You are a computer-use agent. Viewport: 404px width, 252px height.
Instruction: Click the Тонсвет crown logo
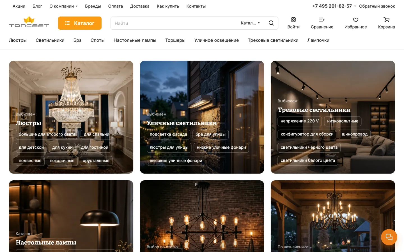pyautogui.click(x=29, y=22)
